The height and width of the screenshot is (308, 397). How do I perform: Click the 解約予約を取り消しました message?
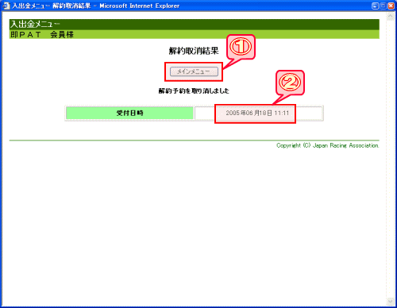point(194,90)
